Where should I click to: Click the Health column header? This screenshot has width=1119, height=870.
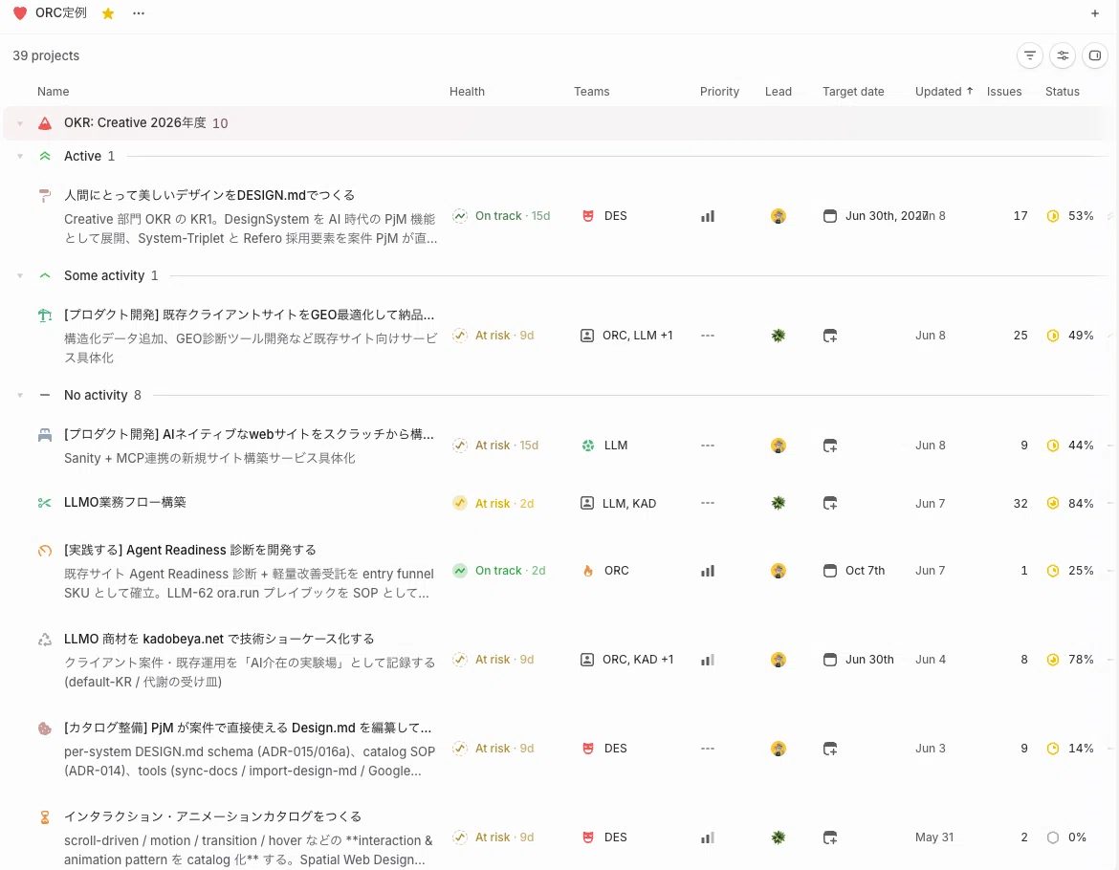tap(467, 91)
